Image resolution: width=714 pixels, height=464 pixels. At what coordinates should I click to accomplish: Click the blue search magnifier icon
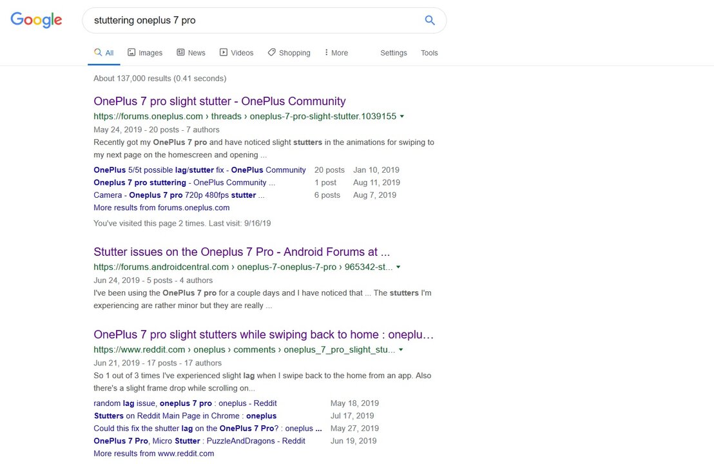429,20
